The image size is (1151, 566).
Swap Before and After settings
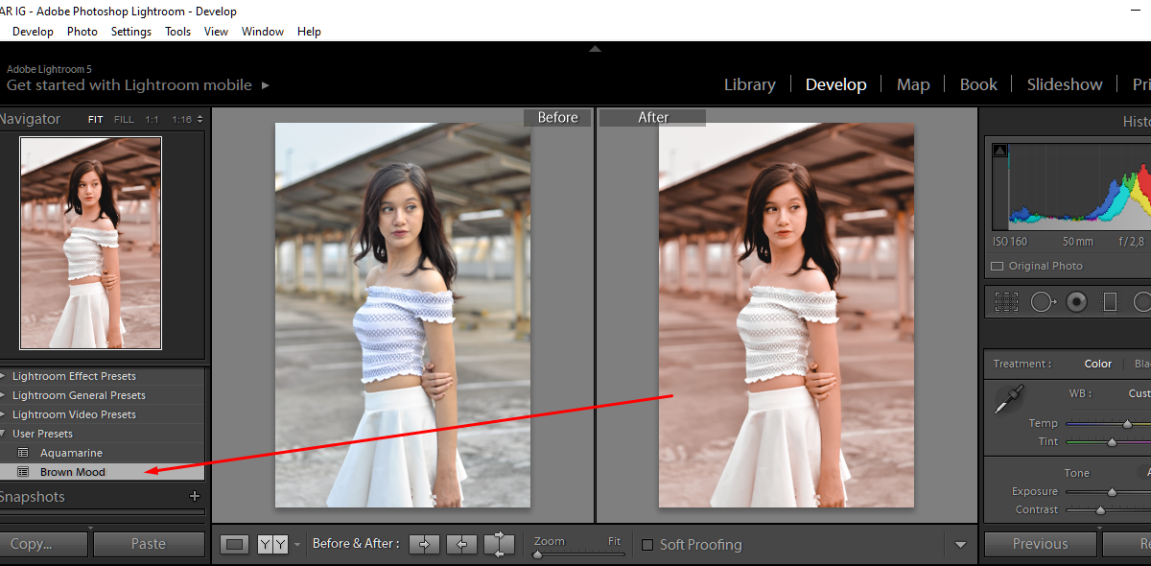pyautogui.click(x=499, y=544)
